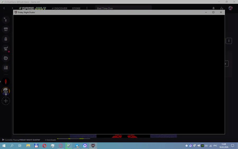Switch to Game Jolt client on taskbar
This screenshot has width=238, height=149.
tap(69, 146)
